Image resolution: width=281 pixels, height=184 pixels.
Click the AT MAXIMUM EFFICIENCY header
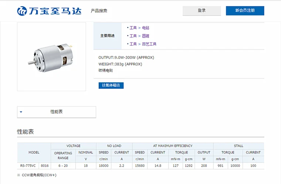pyautogui.click(x=173, y=146)
